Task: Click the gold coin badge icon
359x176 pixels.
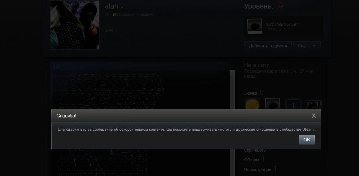Action: point(252,105)
